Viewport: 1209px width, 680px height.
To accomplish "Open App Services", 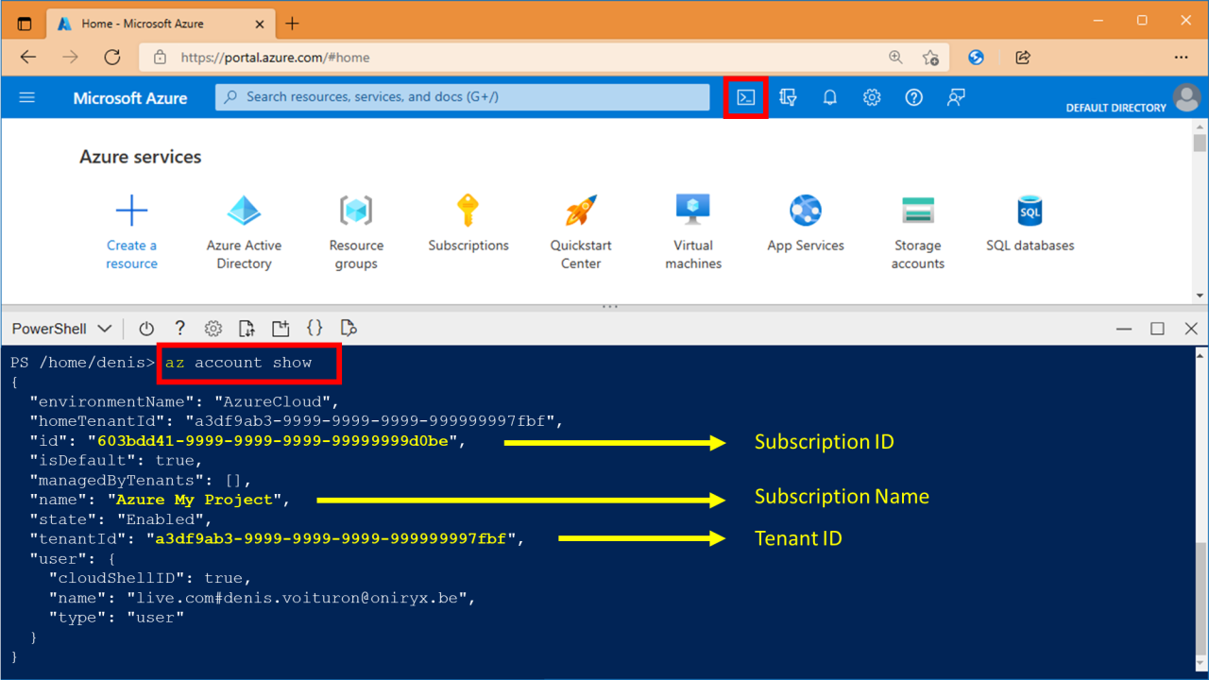I will coord(806,224).
